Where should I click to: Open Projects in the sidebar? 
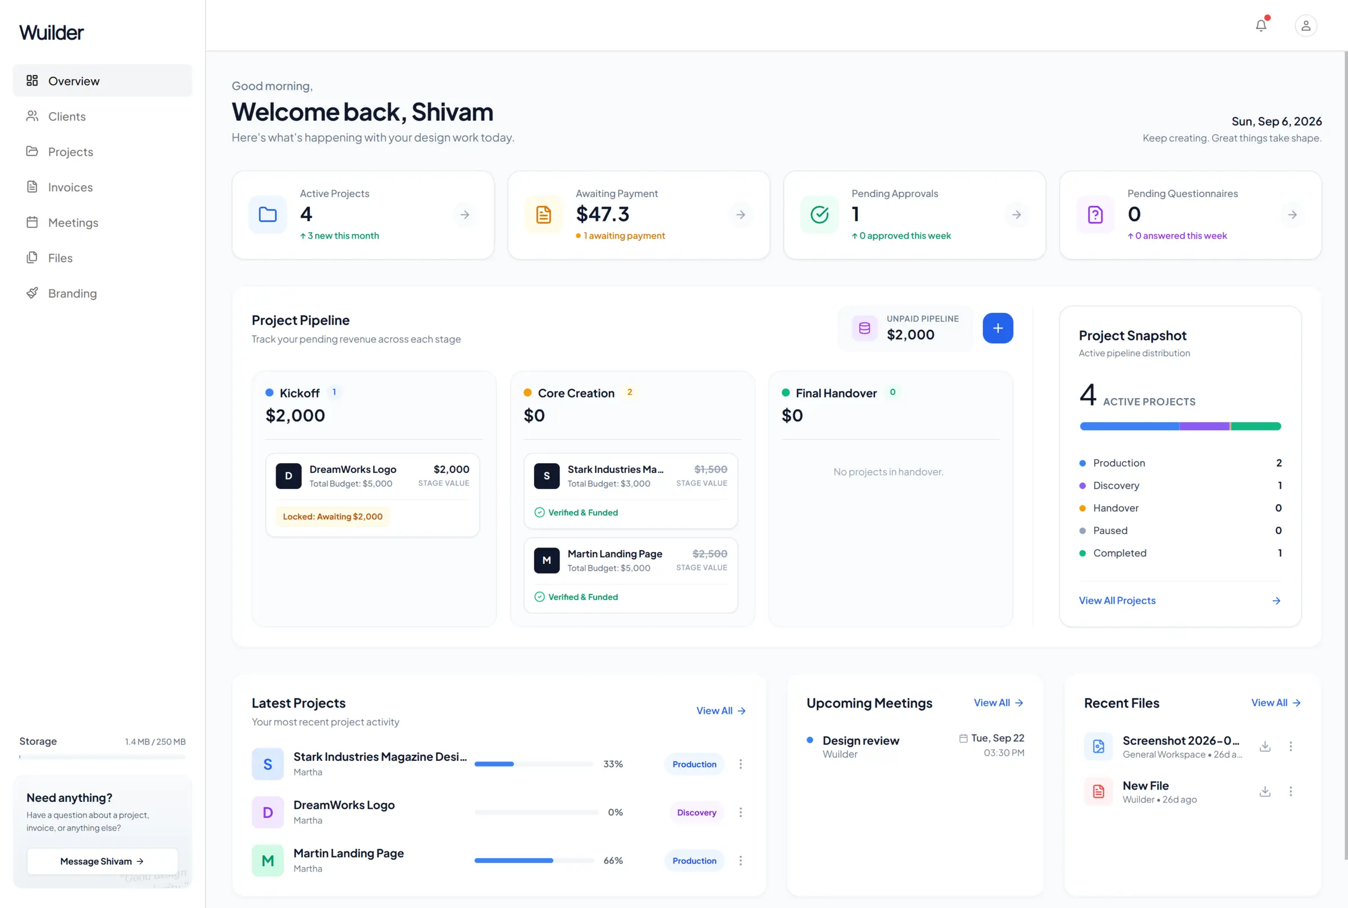coord(102,152)
